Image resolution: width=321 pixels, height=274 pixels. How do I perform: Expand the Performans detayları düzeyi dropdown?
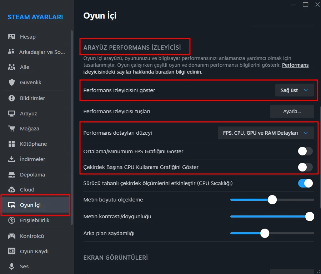coord(266,133)
